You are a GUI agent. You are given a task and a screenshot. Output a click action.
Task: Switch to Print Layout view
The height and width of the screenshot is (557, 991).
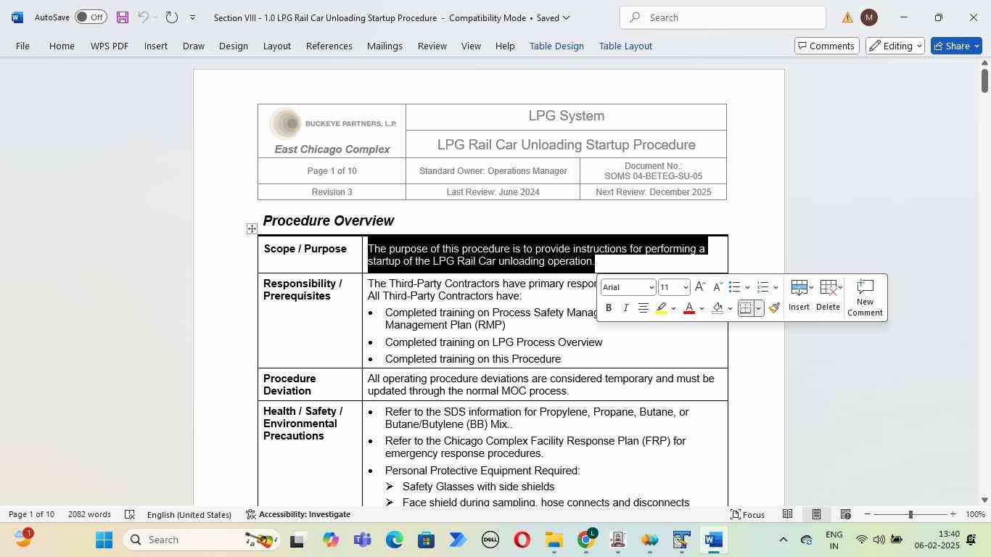pos(816,514)
